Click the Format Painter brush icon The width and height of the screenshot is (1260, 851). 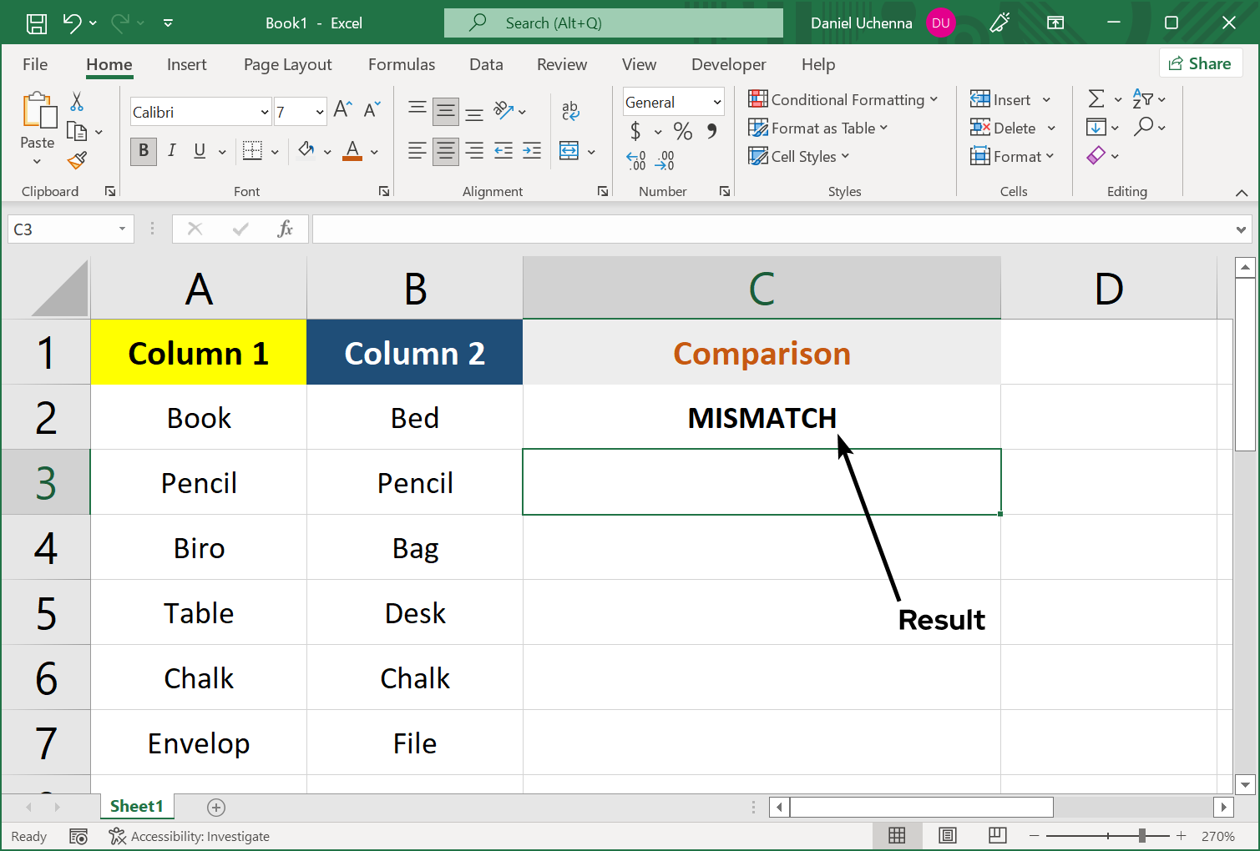pos(78,159)
